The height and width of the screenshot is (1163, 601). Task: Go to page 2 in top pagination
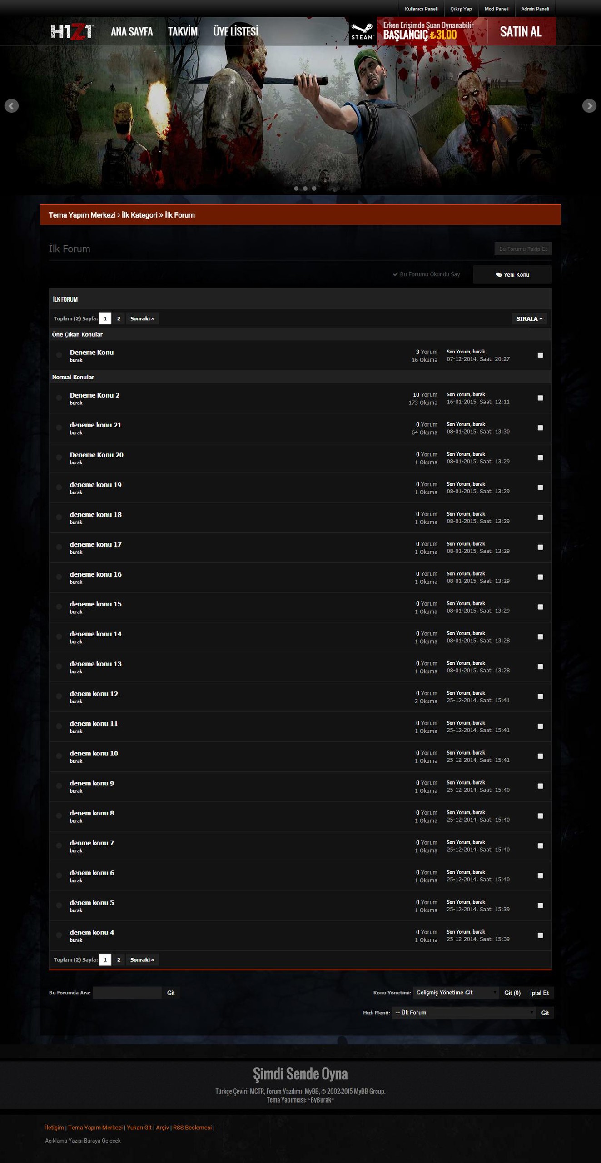pos(119,318)
